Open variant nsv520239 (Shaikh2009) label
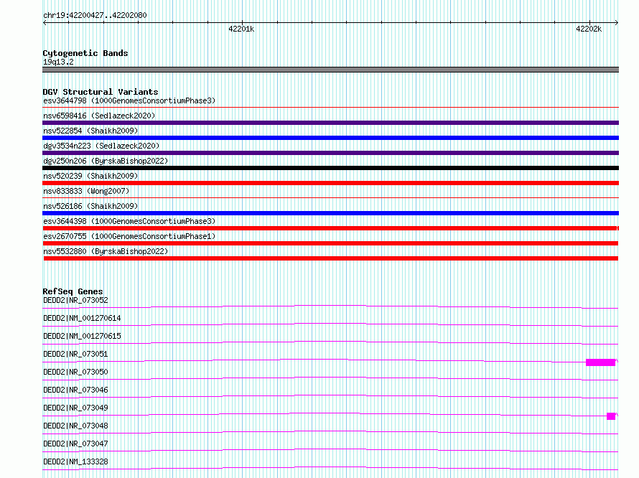639x478 pixels. 90,176
